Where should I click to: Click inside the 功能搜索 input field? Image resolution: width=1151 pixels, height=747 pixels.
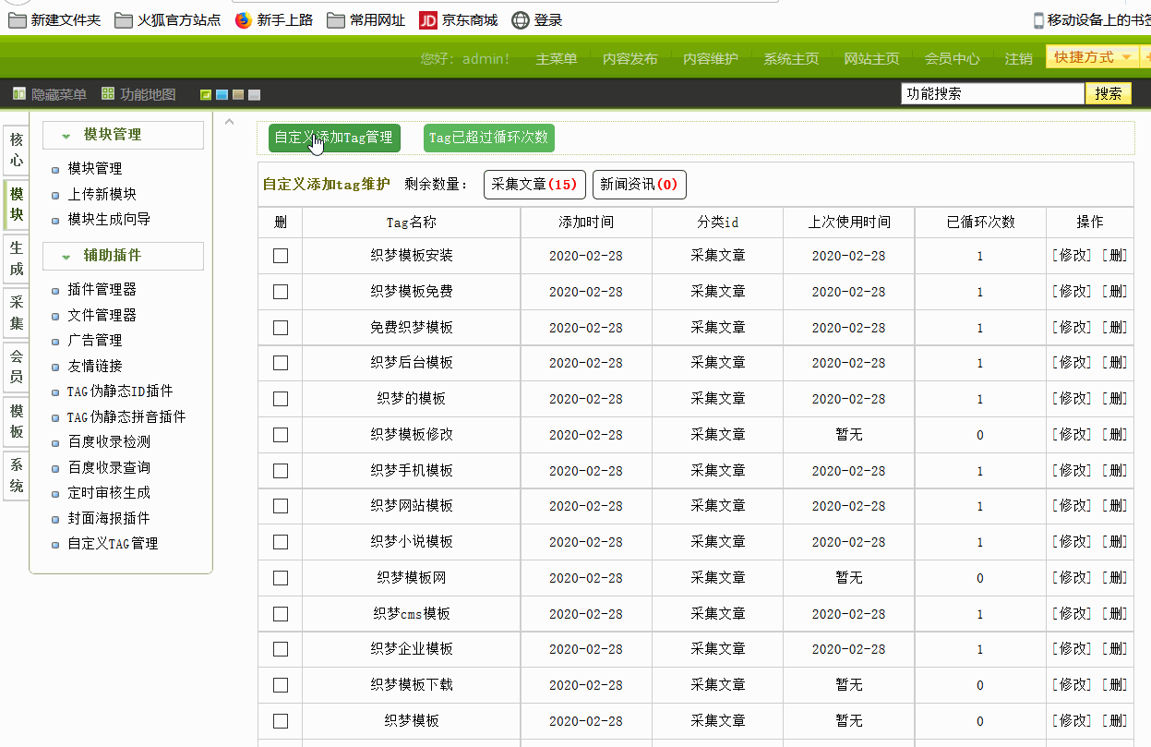(992, 92)
